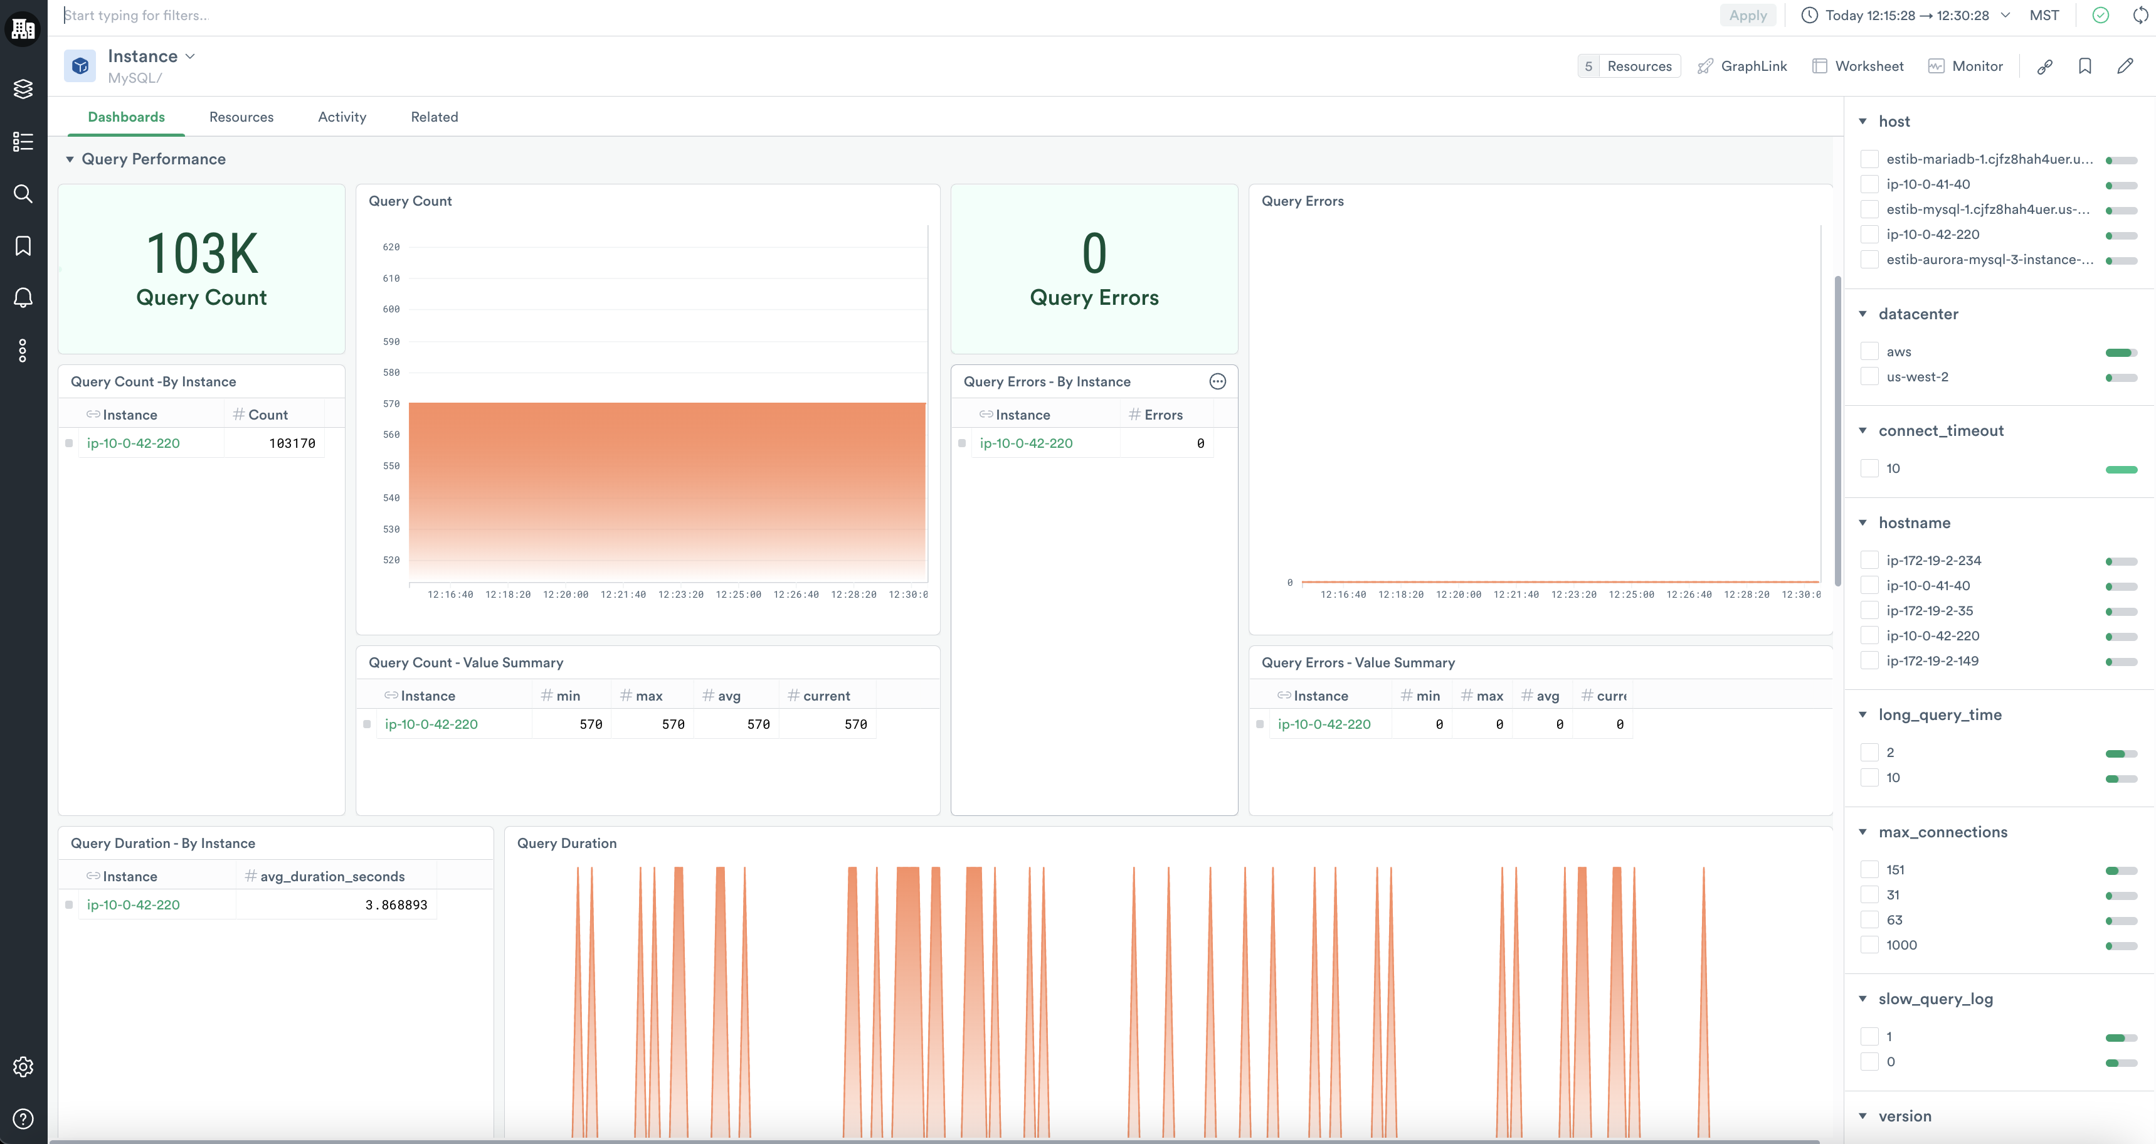Click the search magnifier icon in sidebar
Image resolution: width=2156 pixels, height=1144 pixels.
point(23,194)
